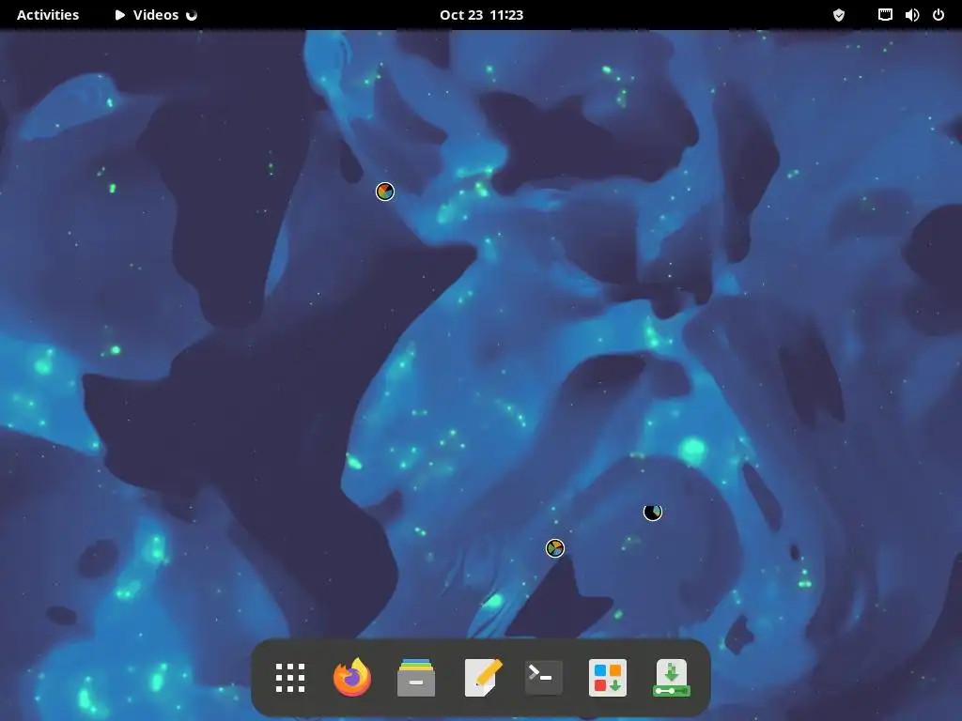Open the App Center store icon
Image resolution: width=962 pixels, height=721 pixels.
click(608, 678)
